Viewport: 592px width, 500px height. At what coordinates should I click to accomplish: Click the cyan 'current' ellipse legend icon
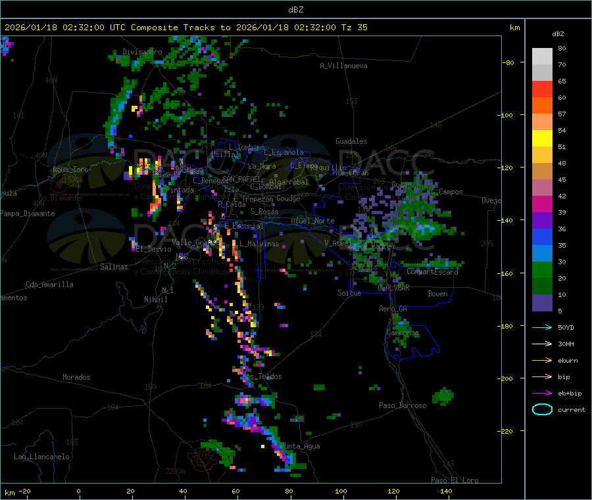(542, 409)
